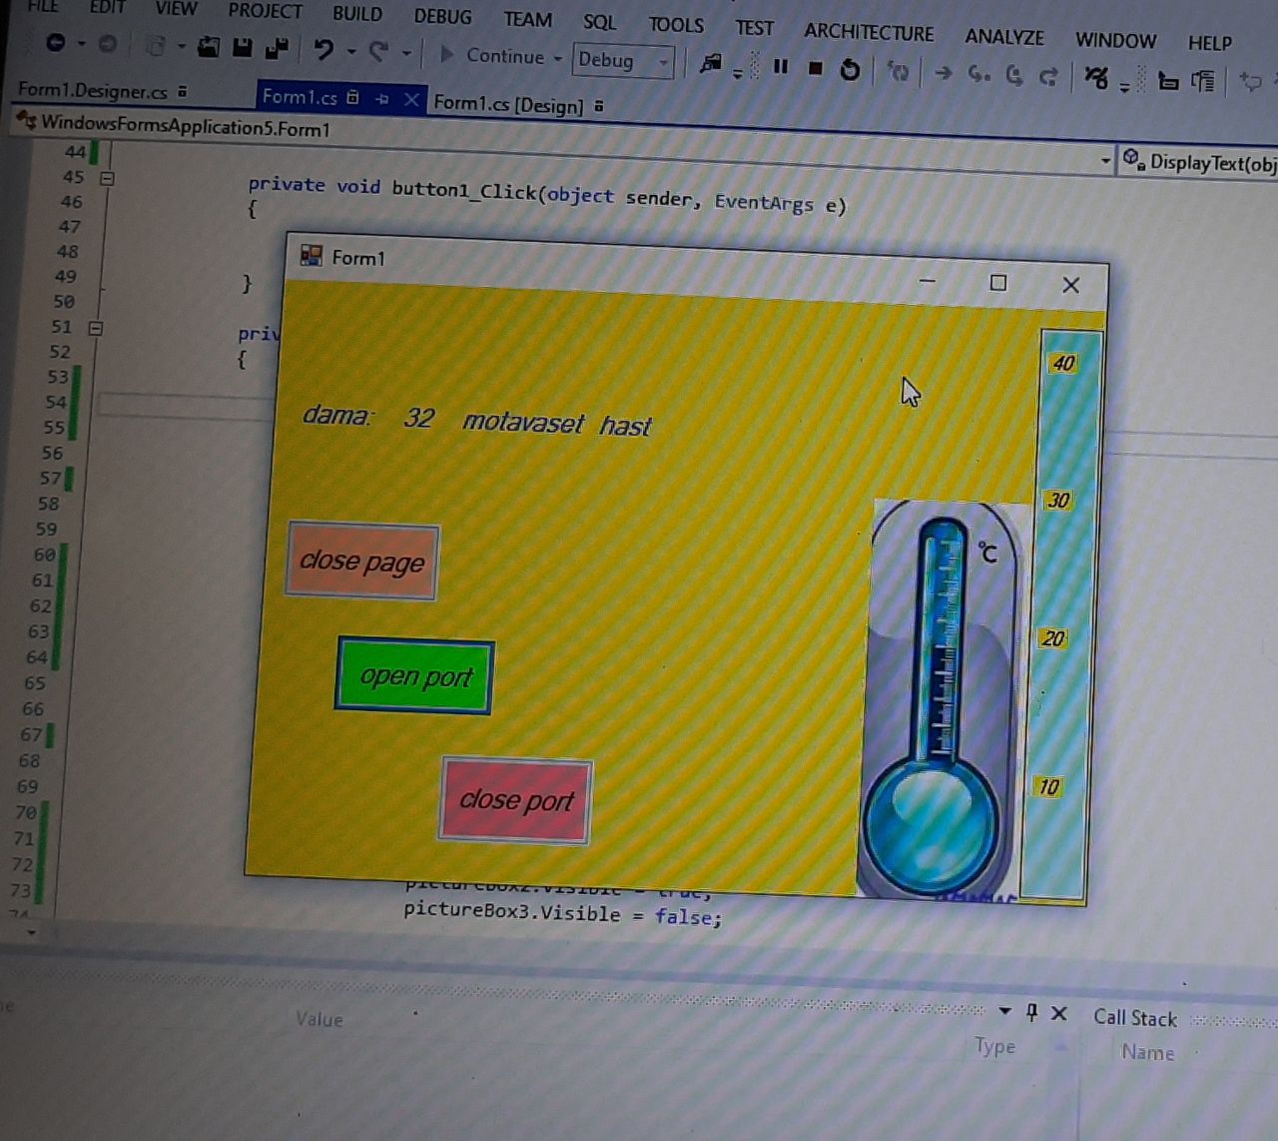Open the Debug configuration combo box

(623, 61)
